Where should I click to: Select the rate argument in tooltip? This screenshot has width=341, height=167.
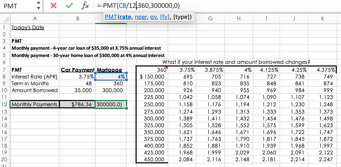click(125, 17)
